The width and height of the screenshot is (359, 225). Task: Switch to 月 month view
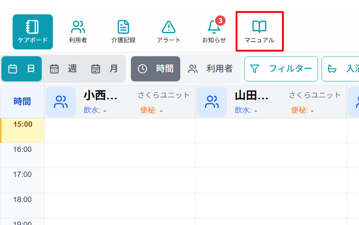(x=105, y=69)
